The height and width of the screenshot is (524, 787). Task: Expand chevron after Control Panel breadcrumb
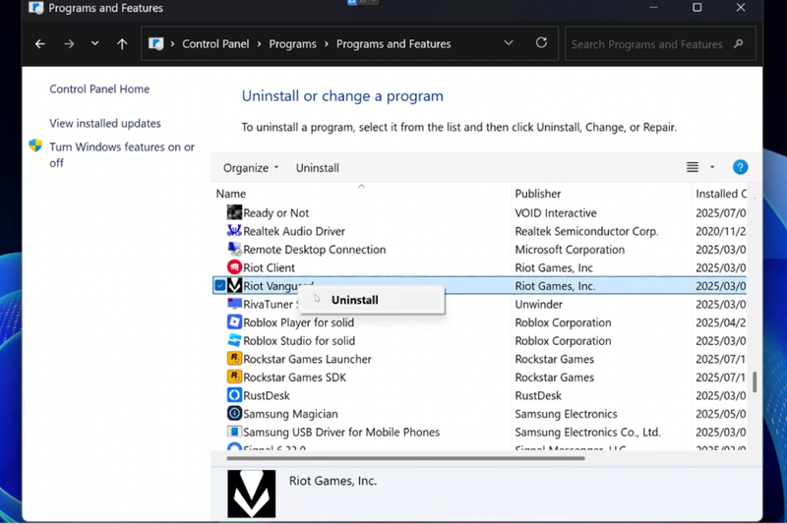(259, 44)
